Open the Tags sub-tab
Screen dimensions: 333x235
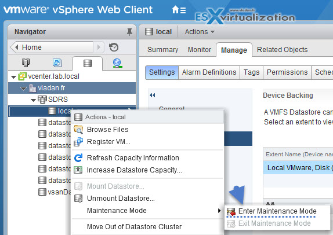coord(251,72)
